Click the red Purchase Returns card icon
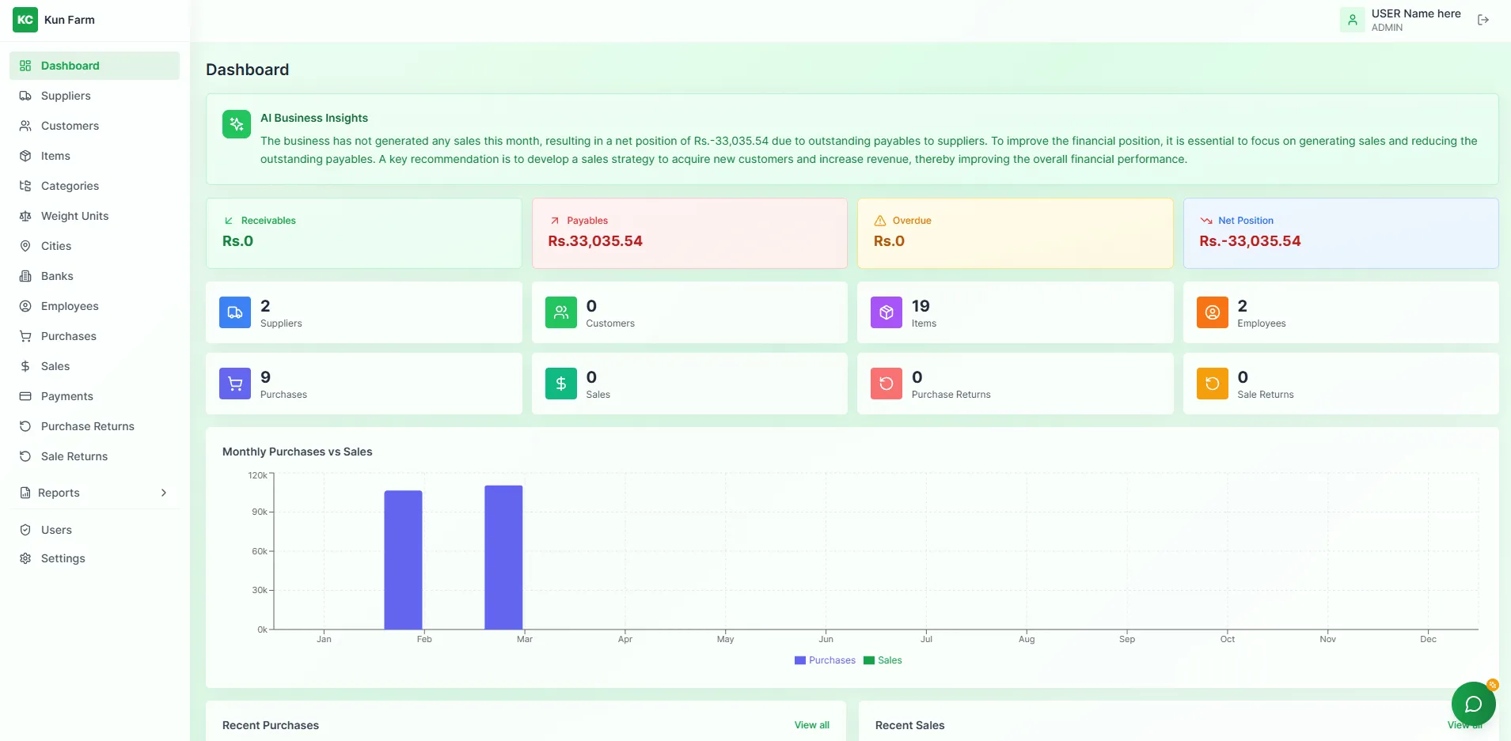1511x741 pixels. [886, 384]
